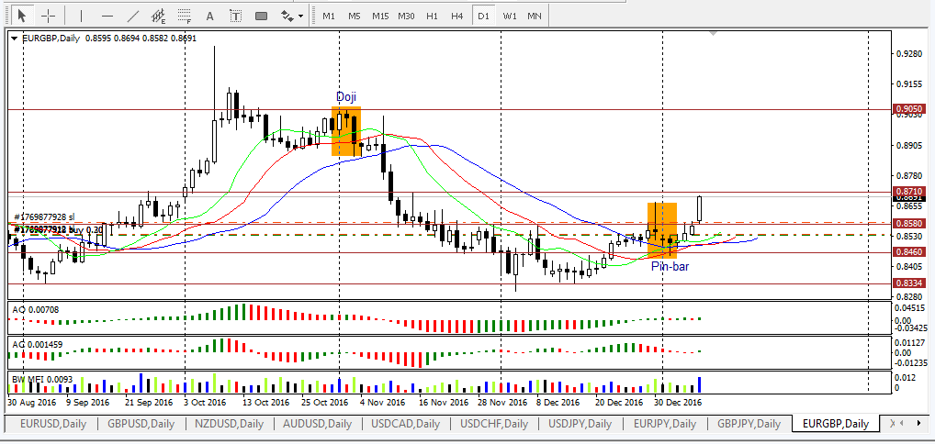The height and width of the screenshot is (444, 935).
Task: Click the 0.8710 price level label
Action: [909, 192]
